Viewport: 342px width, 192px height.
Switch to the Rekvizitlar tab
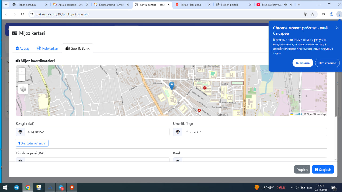(x=48, y=48)
